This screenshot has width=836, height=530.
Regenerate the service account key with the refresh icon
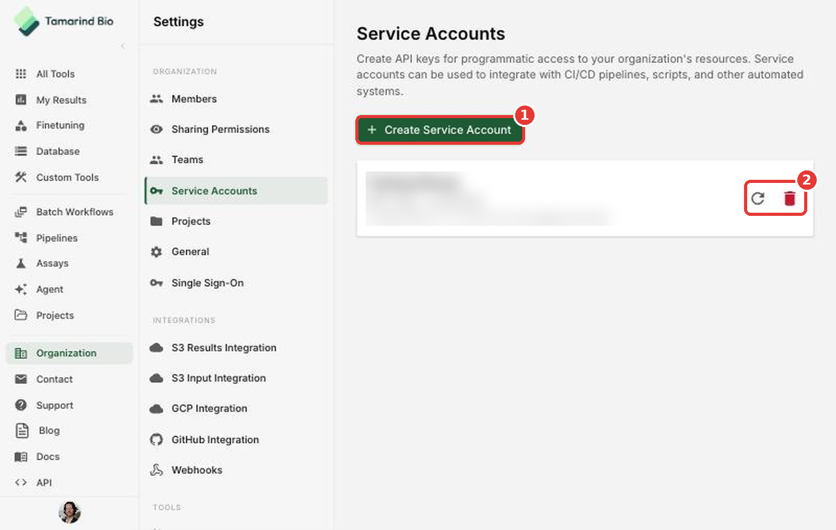click(x=758, y=198)
